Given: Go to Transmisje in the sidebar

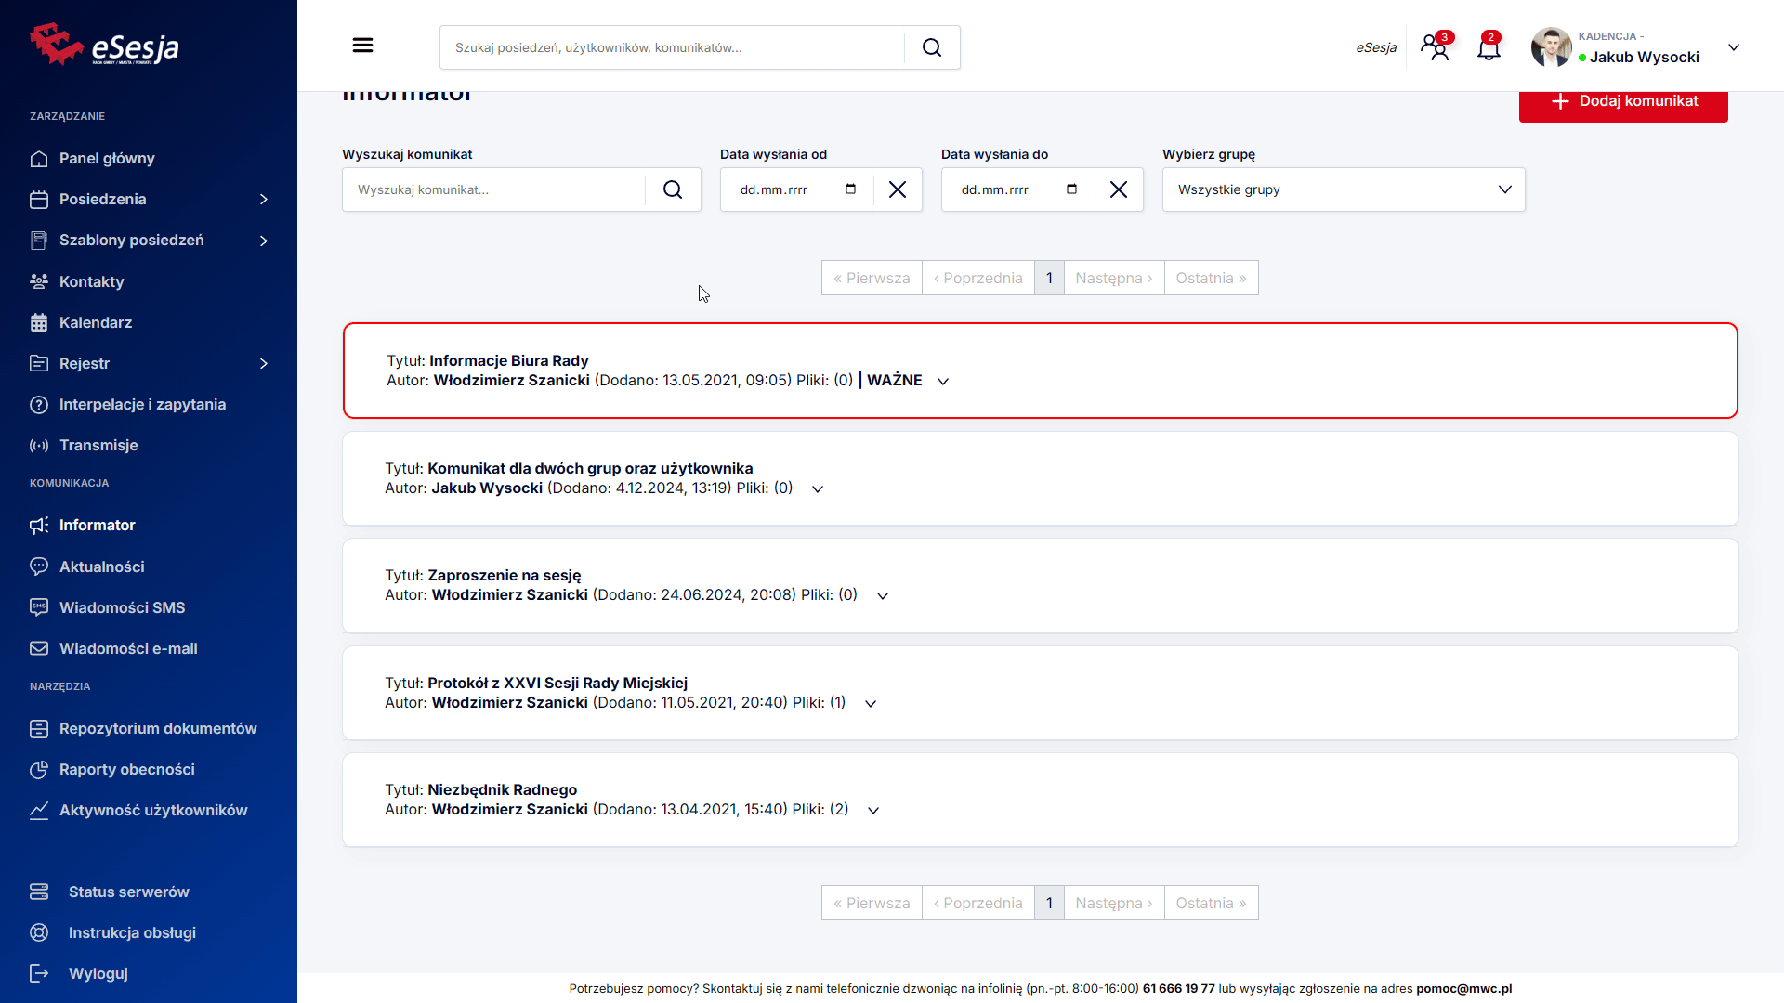Looking at the screenshot, I should pos(98,446).
